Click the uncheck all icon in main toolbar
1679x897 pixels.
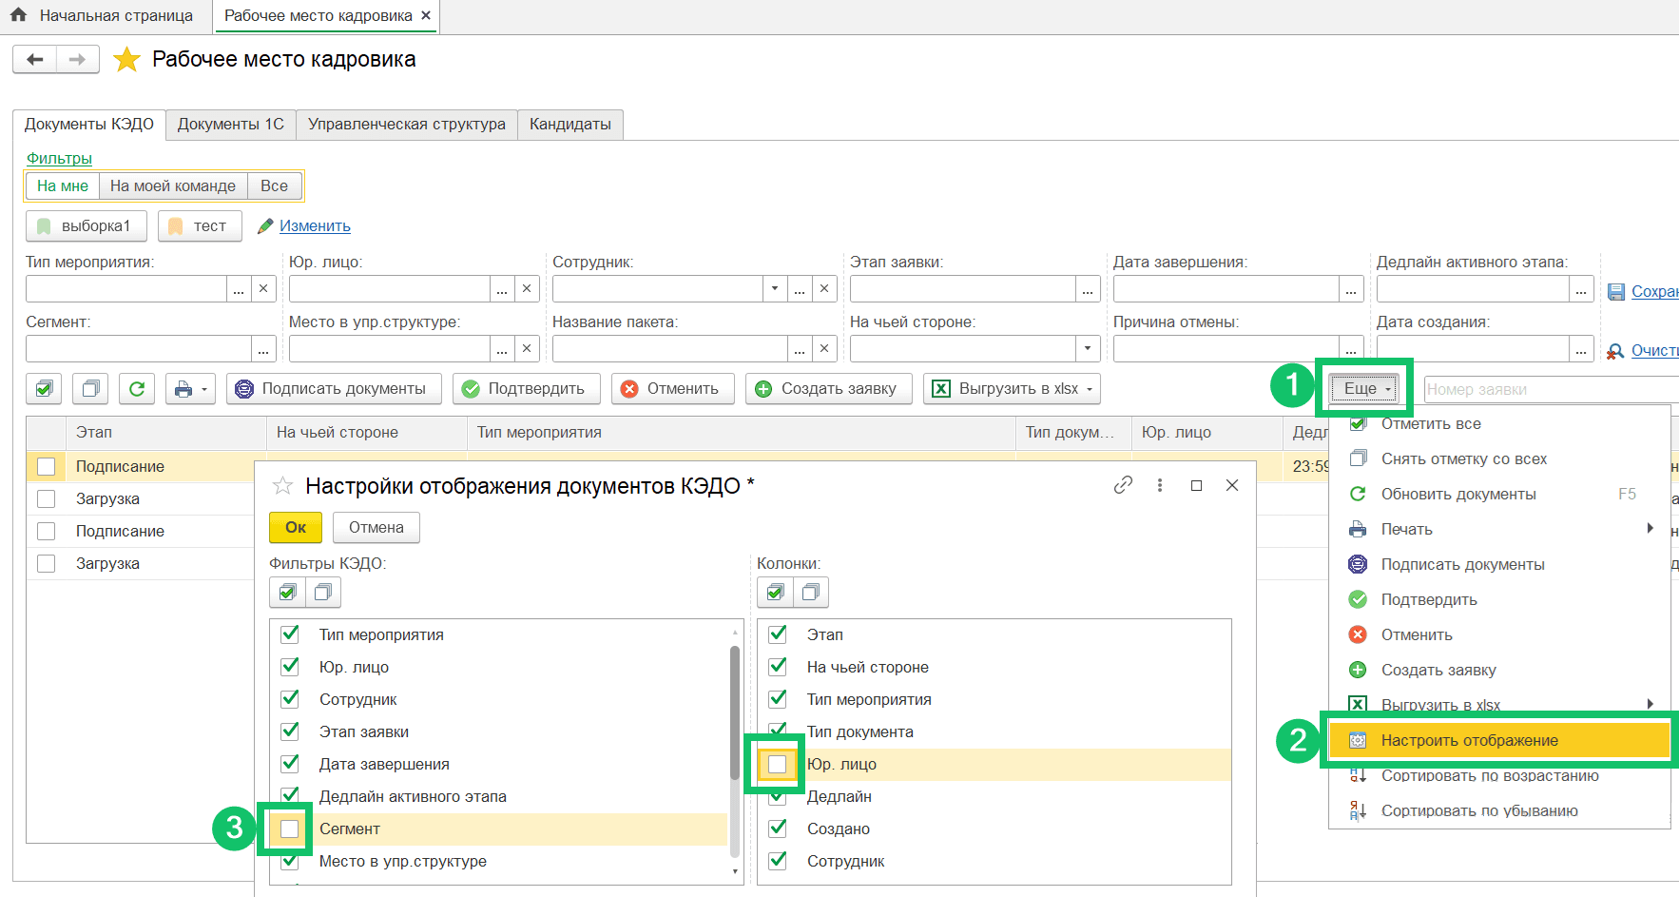pos(90,388)
